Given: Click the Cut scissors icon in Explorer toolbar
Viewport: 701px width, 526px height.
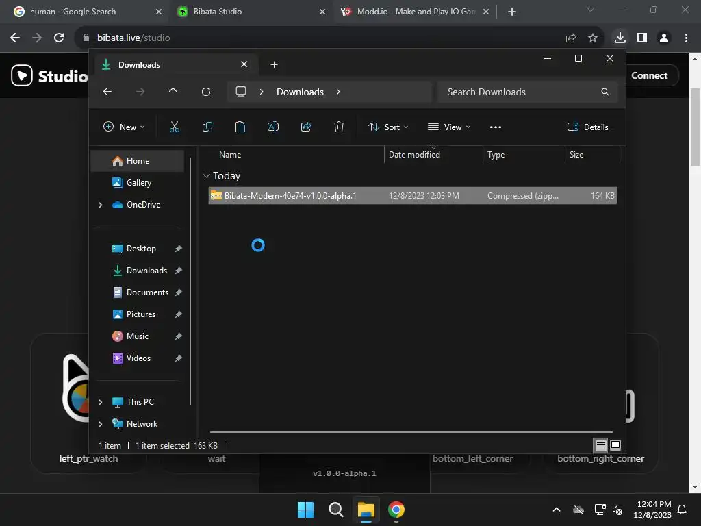Looking at the screenshot, I should 175,127.
